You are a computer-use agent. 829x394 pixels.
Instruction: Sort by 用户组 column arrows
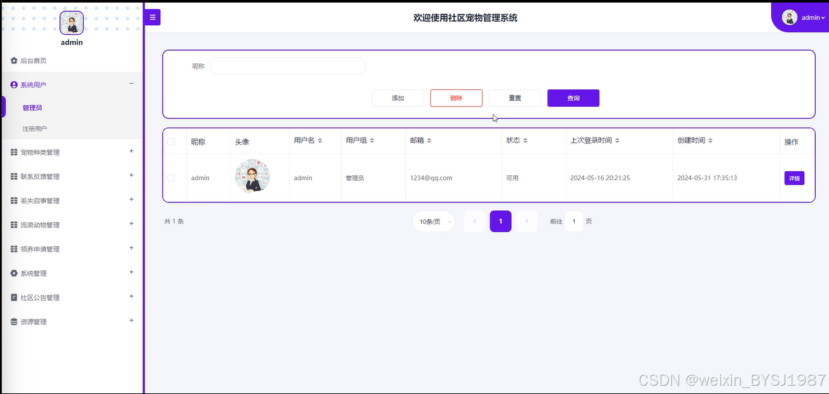(x=372, y=141)
